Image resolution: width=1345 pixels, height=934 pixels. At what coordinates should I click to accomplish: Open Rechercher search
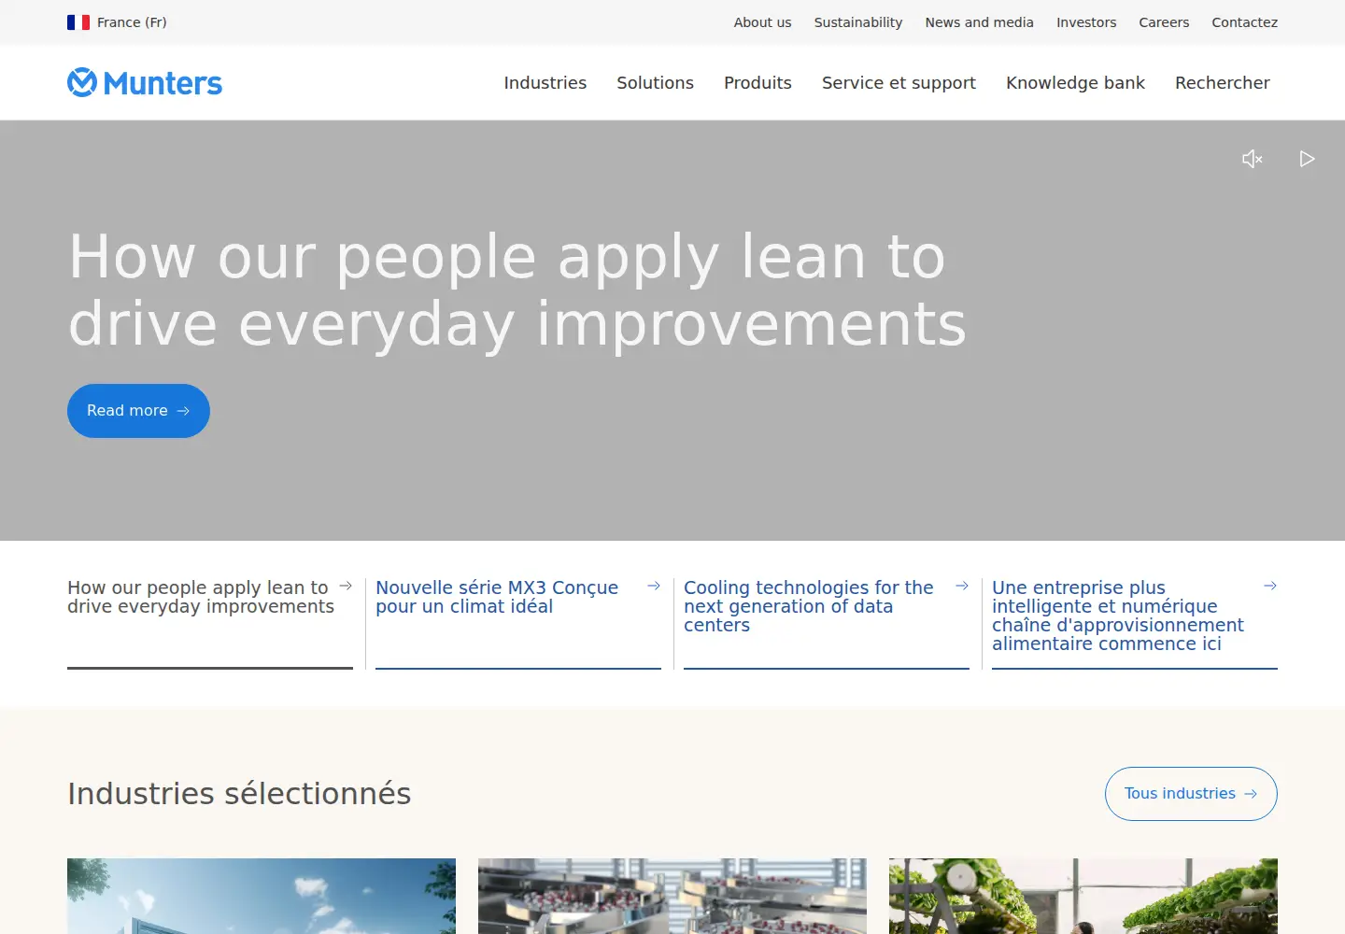[1223, 83]
